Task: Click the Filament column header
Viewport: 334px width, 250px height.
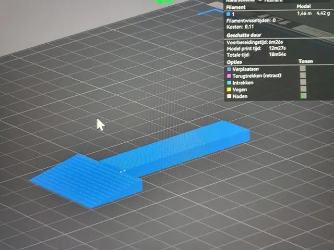Action: 236,7
